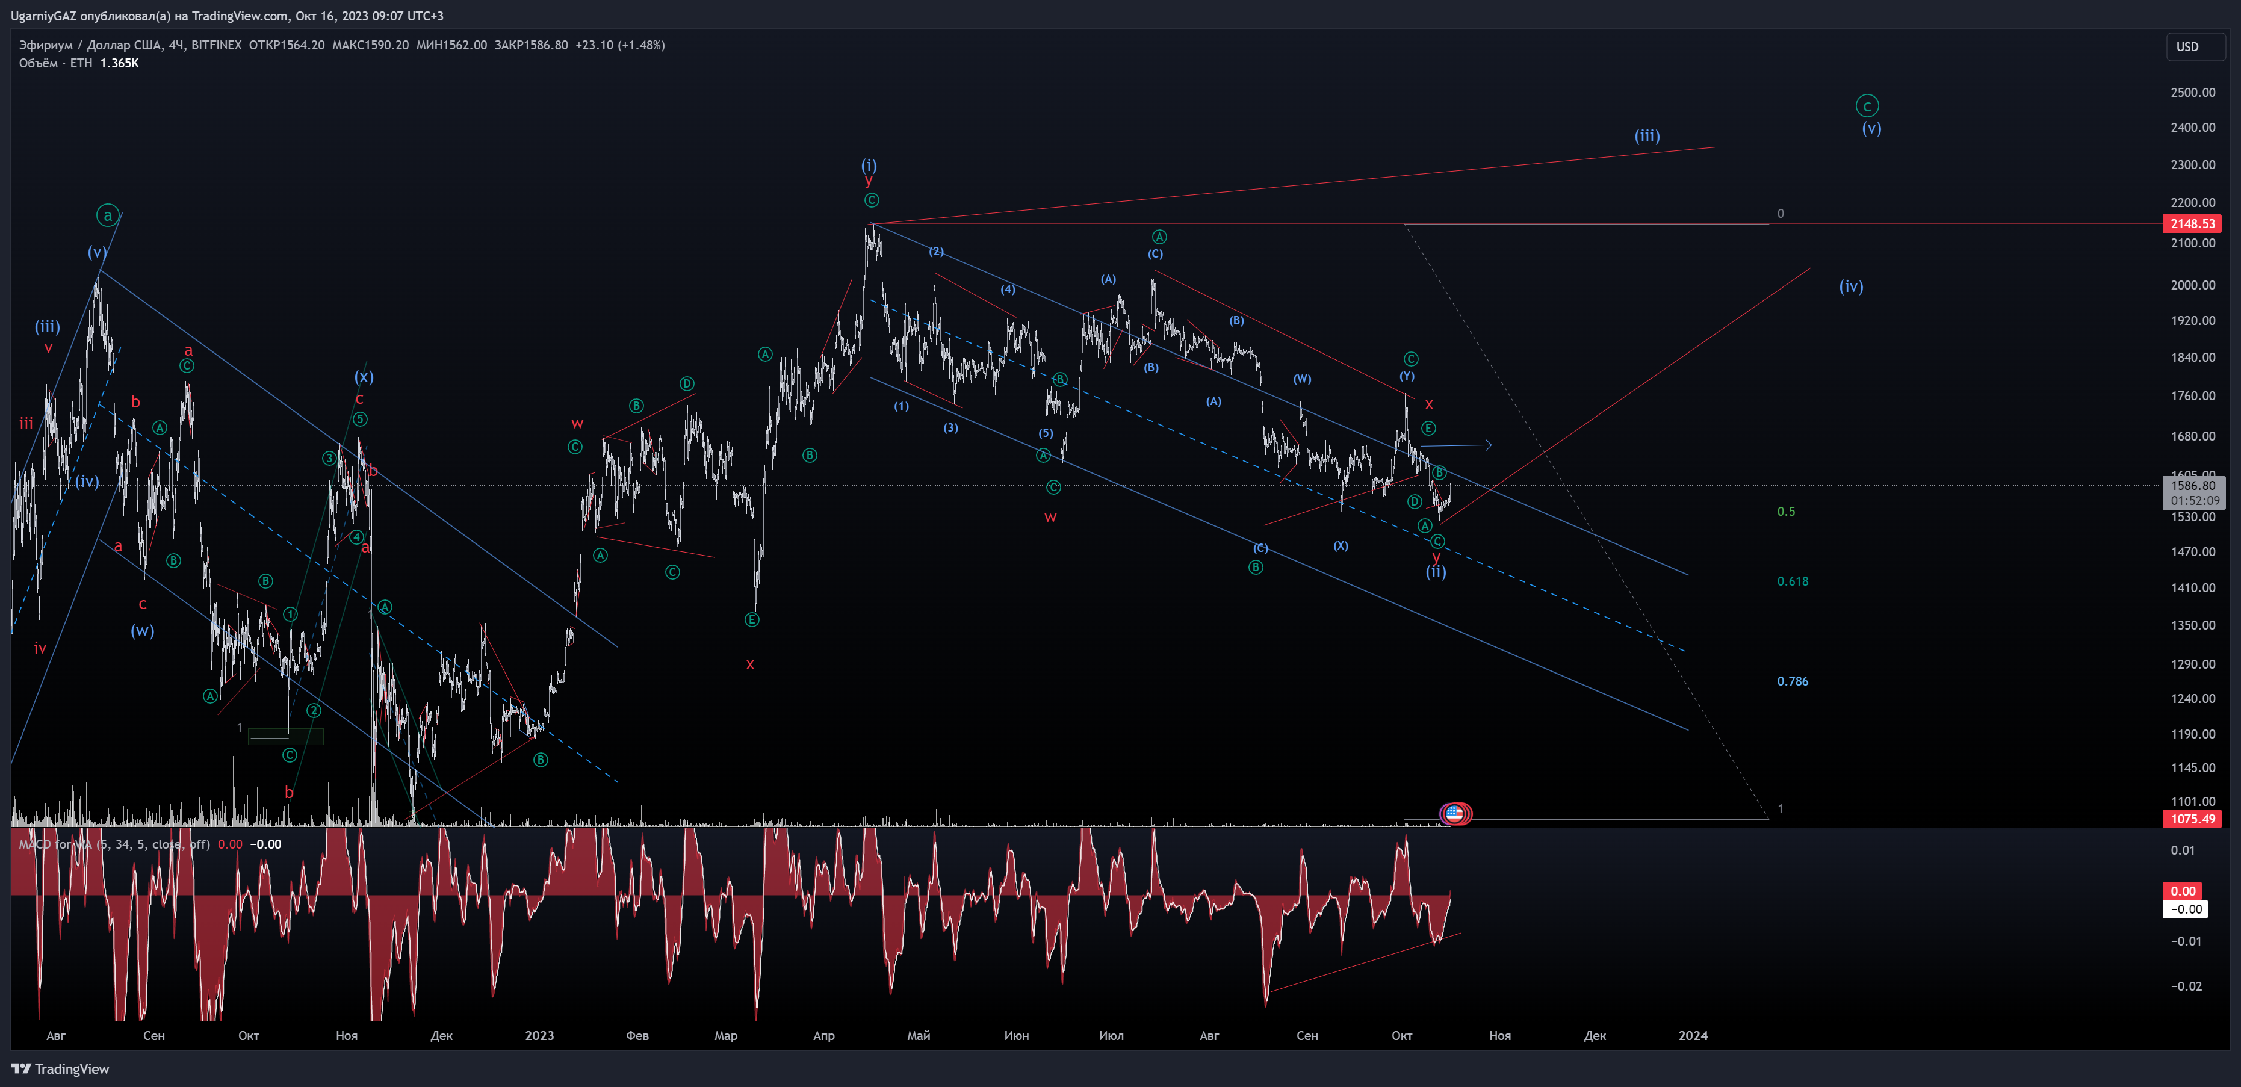Open the TradingView logo link
Viewport: 2241px width, 1087px height.
click(60, 1069)
